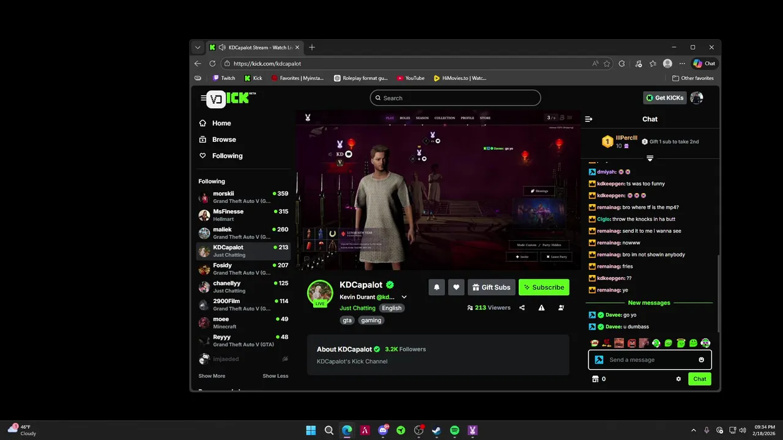Open the user profile avatar menu
The width and height of the screenshot is (783, 440).
[x=696, y=98]
